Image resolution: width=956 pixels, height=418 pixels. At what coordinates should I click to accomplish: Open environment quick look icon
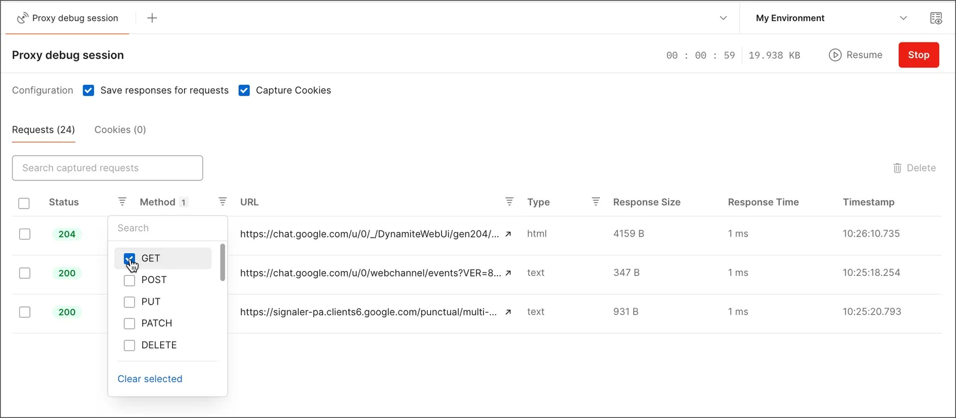(936, 18)
